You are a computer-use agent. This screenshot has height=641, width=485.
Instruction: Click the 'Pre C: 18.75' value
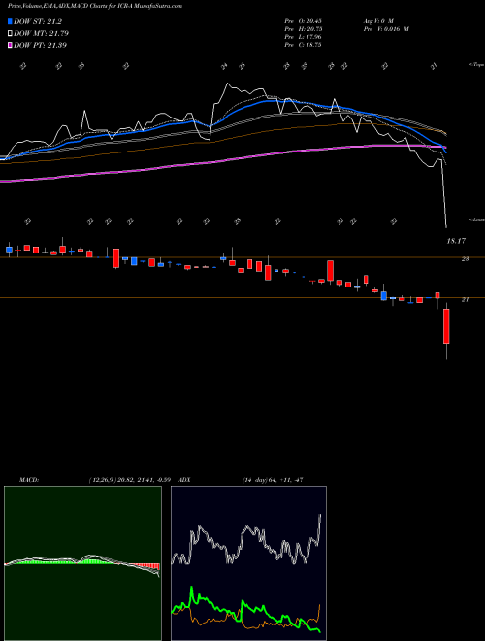[303, 45]
